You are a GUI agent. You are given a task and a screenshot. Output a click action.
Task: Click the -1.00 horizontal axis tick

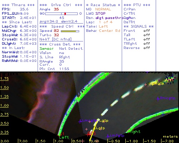click(132, 141)
